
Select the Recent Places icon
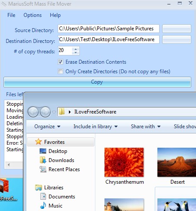pos(43,169)
